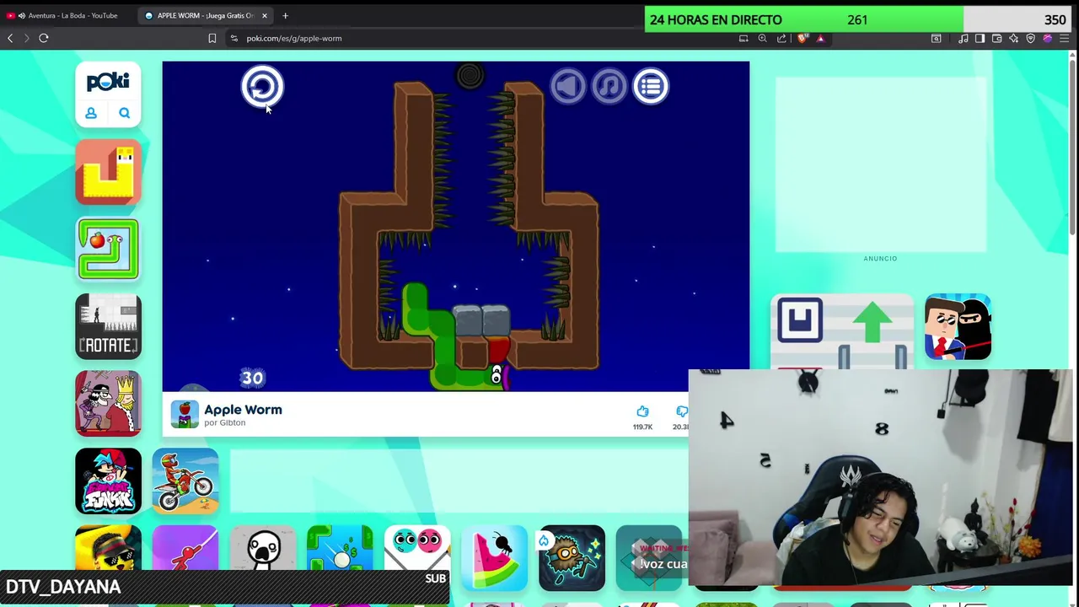
Task: Restart the level with the circular arrow icon
Action: click(x=261, y=87)
